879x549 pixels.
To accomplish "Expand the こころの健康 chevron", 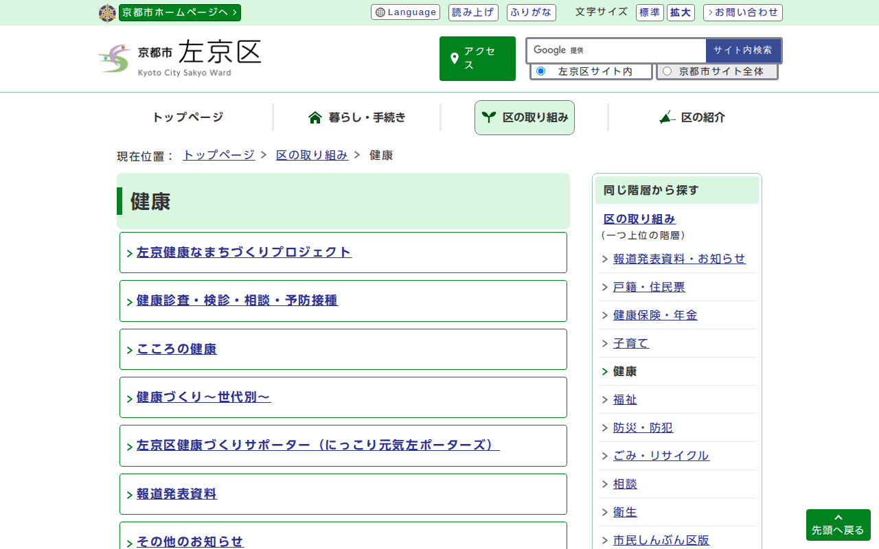I will pos(130,351).
